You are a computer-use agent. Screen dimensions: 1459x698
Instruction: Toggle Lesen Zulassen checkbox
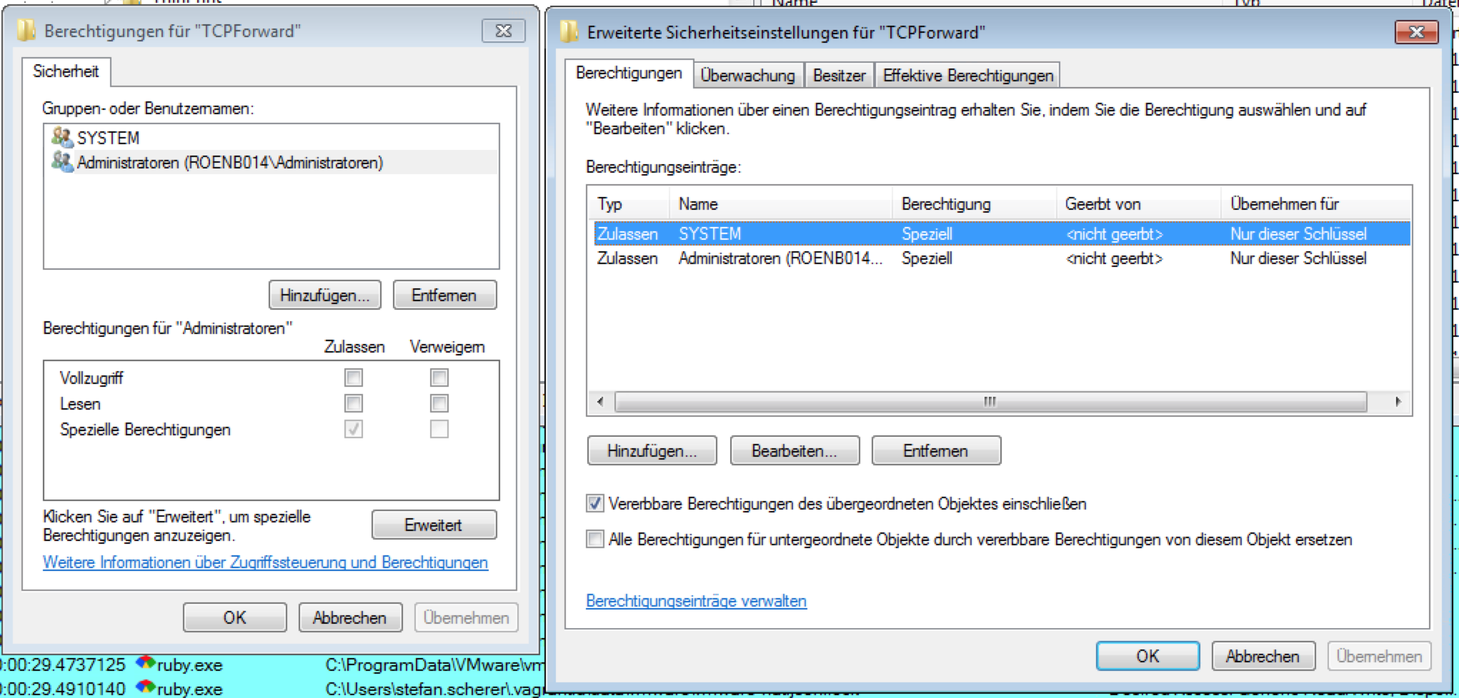point(354,403)
